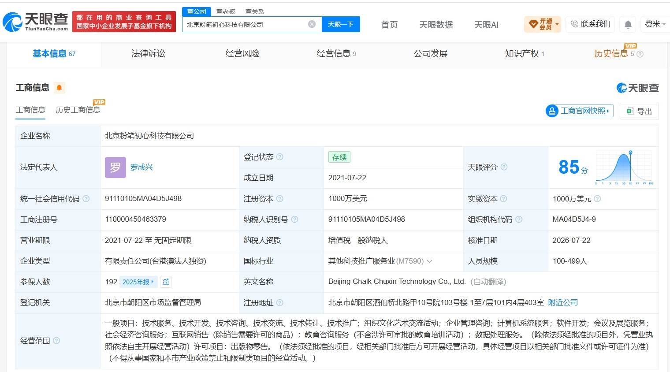Open the 公司发展 tab
Screen dimensions: 670x372
[431, 54]
